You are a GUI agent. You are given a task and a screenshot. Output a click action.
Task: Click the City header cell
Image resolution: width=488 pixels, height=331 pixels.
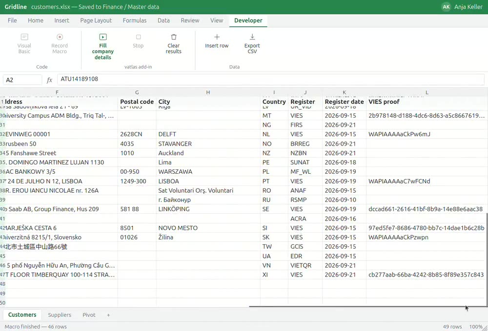(x=208, y=102)
